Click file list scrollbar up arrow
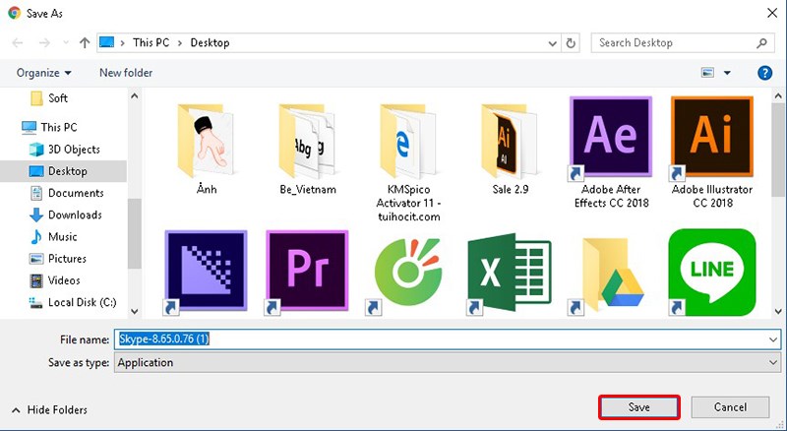 [x=778, y=95]
